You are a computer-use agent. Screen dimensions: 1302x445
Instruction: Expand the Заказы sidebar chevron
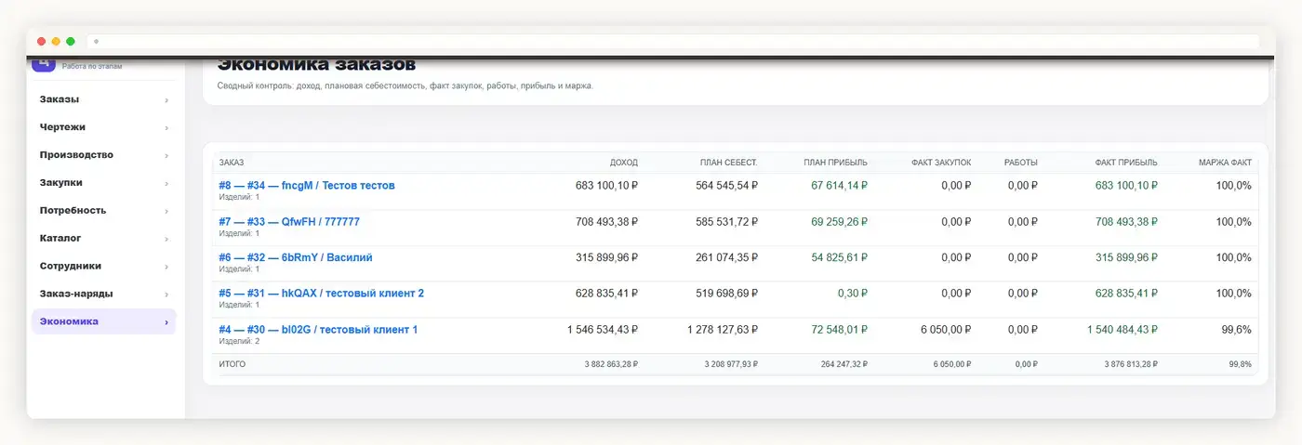pos(166,99)
